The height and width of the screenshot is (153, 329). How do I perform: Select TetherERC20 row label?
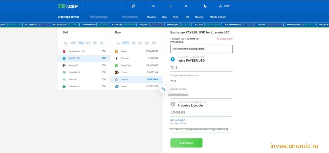(74, 72)
